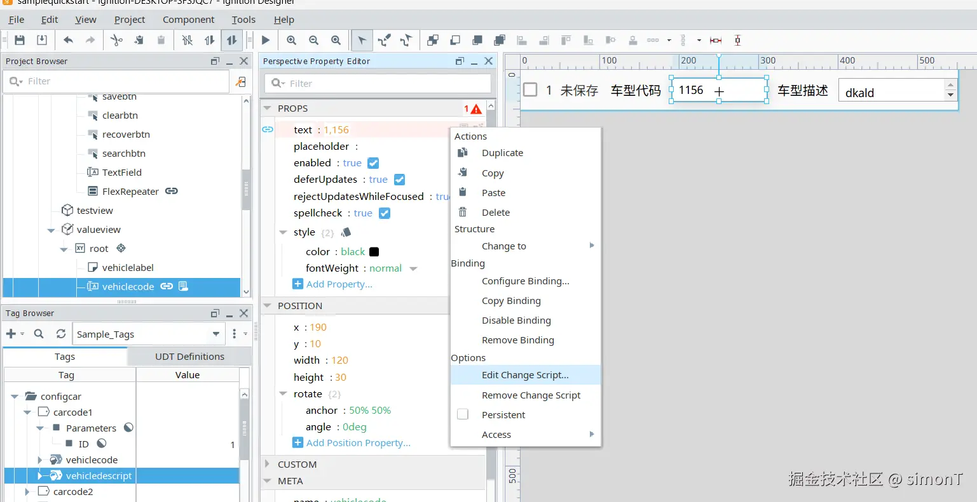Start preview mode with the play icon
The height and width of the screenshot is (502, 977).
click(266, 40)
